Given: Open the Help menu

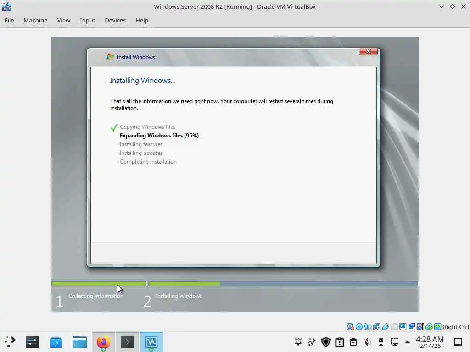Looking at the screenshot, I should pyautogui.click(x=142, y=20).
